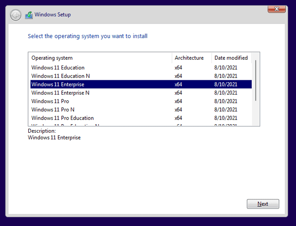The image size is (296, 226).
Task: Click x64 in Windows 11 Enterprise N row
Action: click(x=178, y=93)
